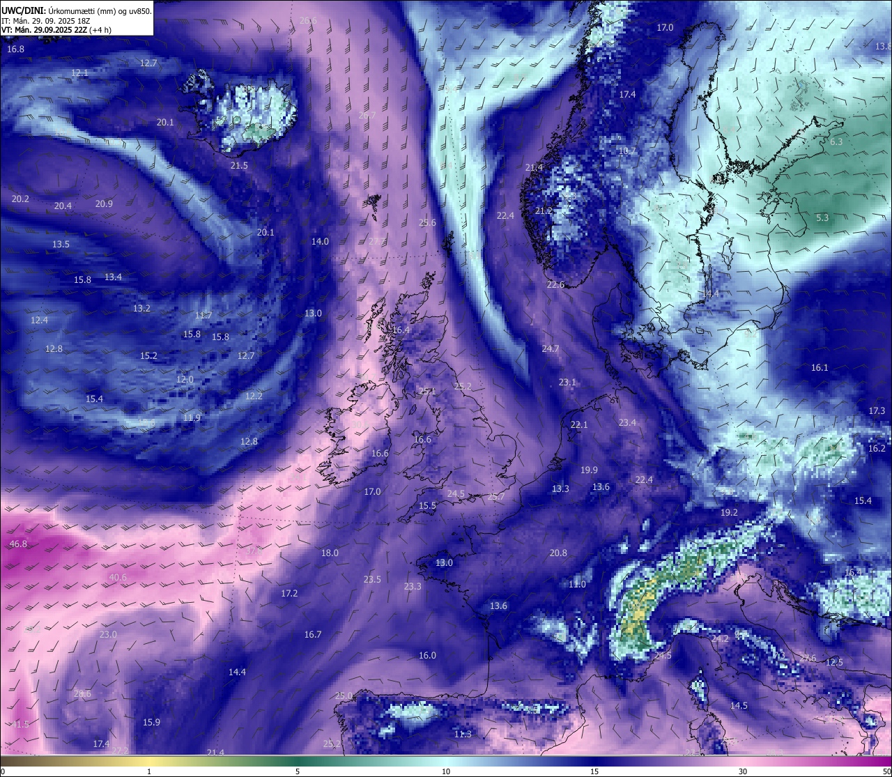Click the 40.6 value in pink area
892x777 pixels.
point(118,577)
